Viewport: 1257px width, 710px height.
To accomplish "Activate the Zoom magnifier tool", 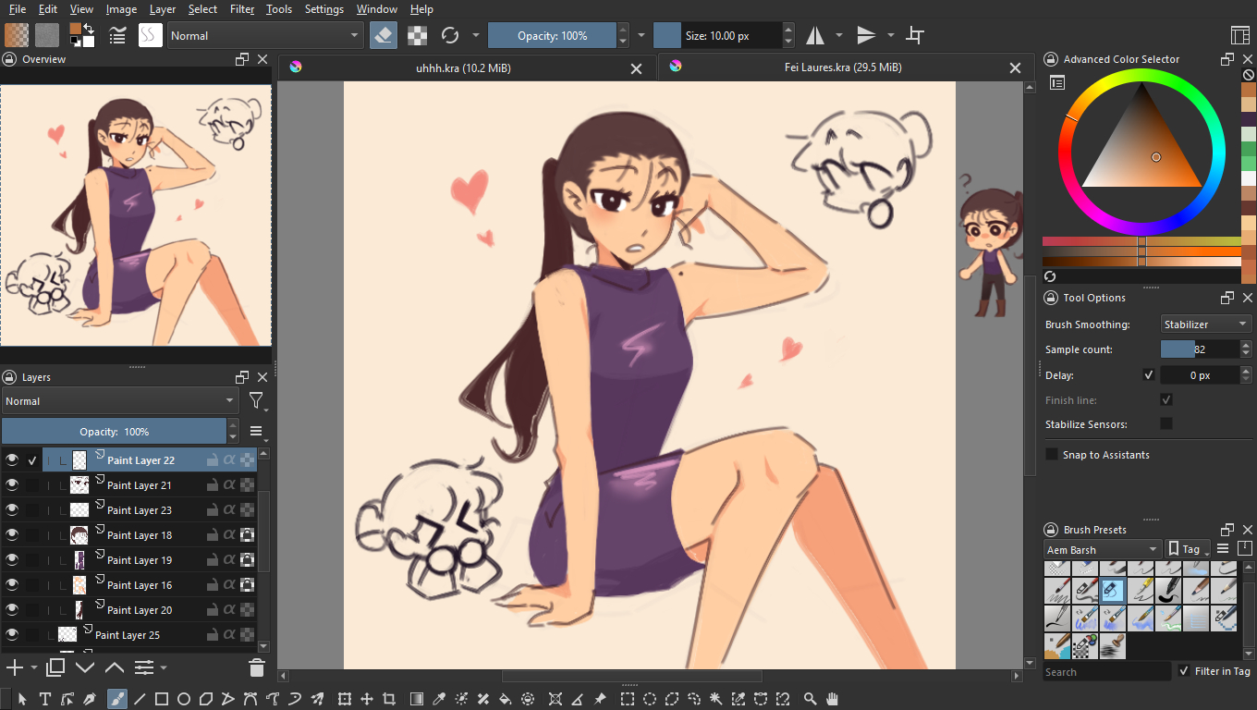I will click(x=811, y=699).
